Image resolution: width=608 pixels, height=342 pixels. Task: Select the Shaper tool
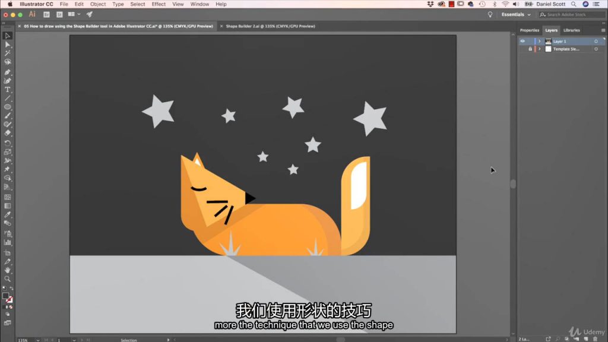tap(7, 124)
